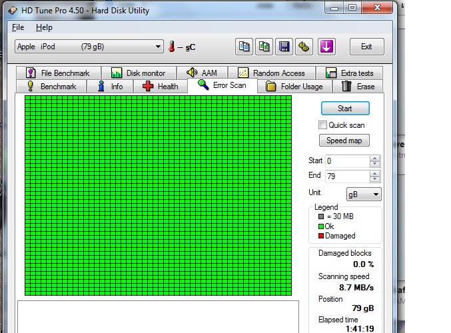The image size is (451, 333).
Task: Enable the Quick scan checkbox
Action: [x=322, y=125]
